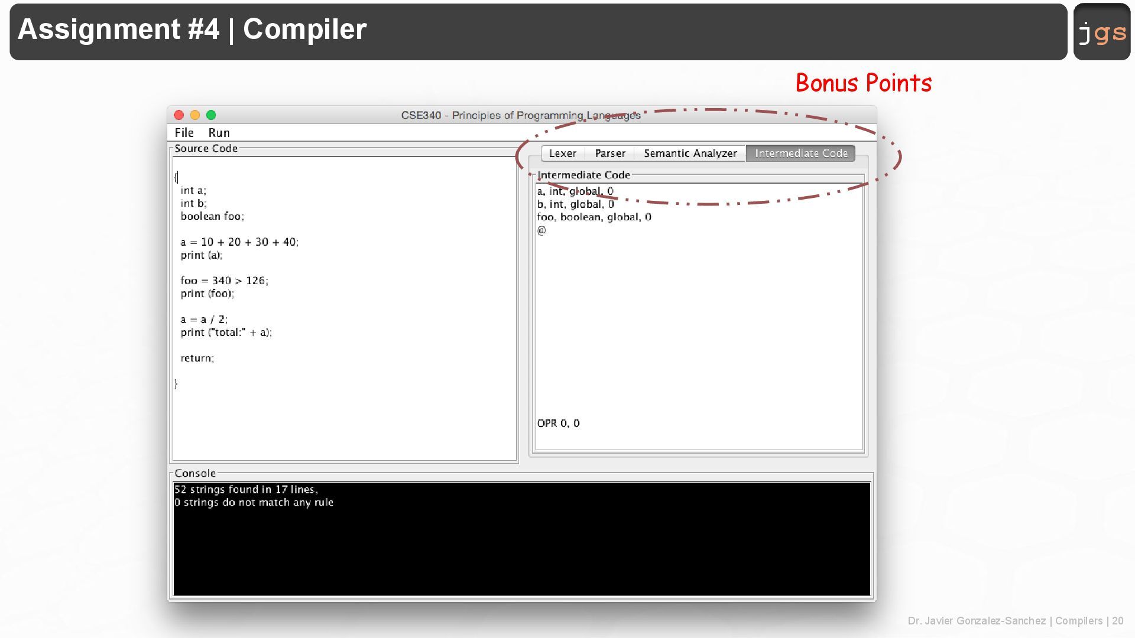Click the yellow minimize window button

pyautogui.click(x=195, y=115)
